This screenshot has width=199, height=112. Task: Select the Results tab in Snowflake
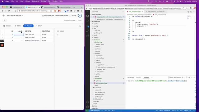[28, 26]
